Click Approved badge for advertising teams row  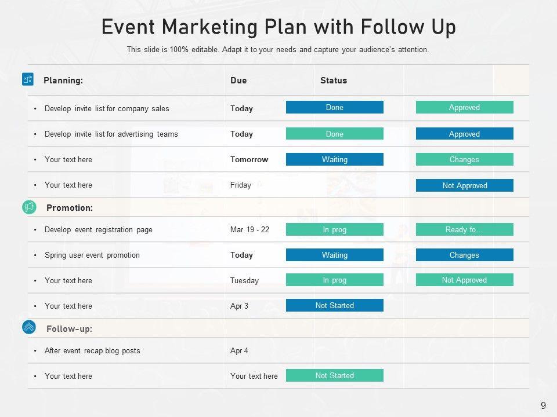(464, 134)
